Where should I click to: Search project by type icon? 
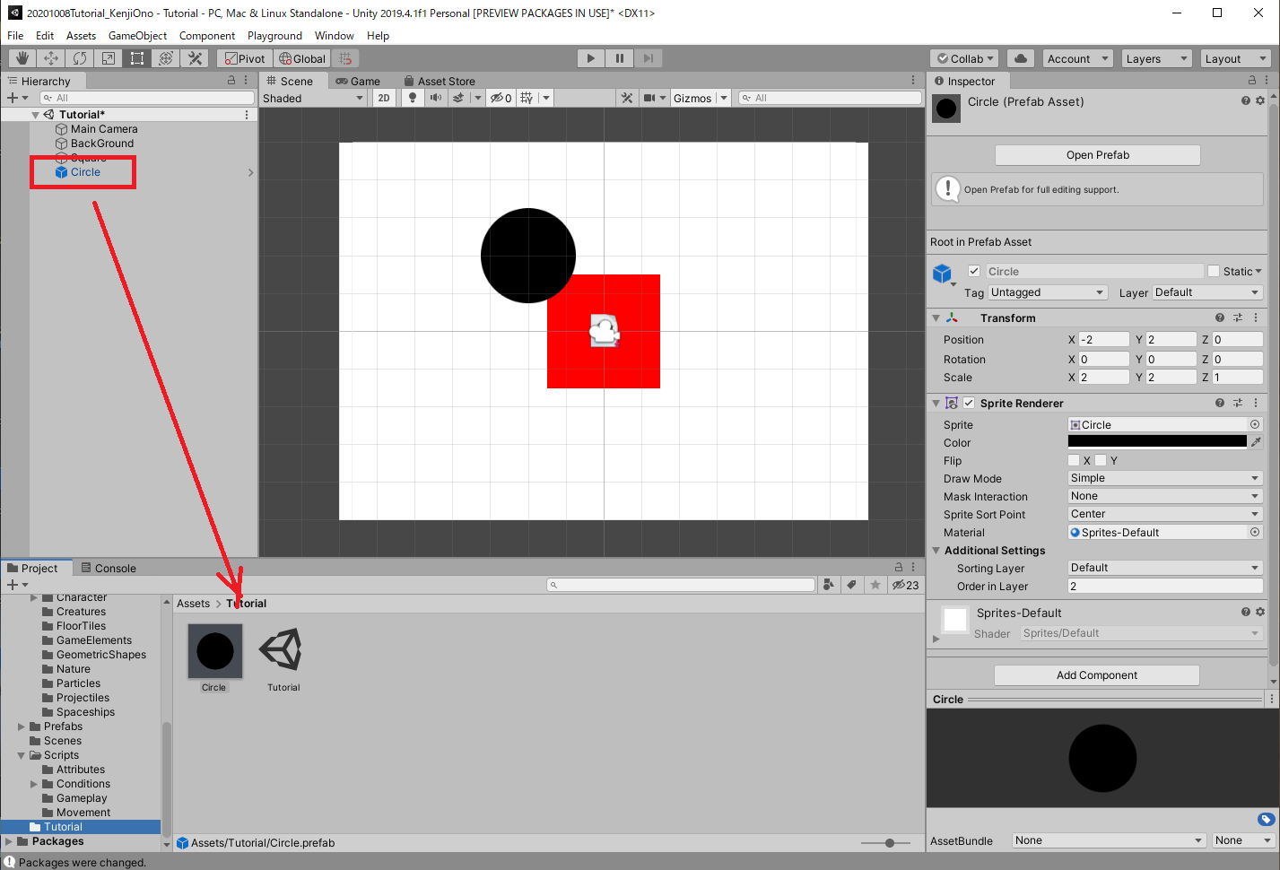tap(829, 585)
